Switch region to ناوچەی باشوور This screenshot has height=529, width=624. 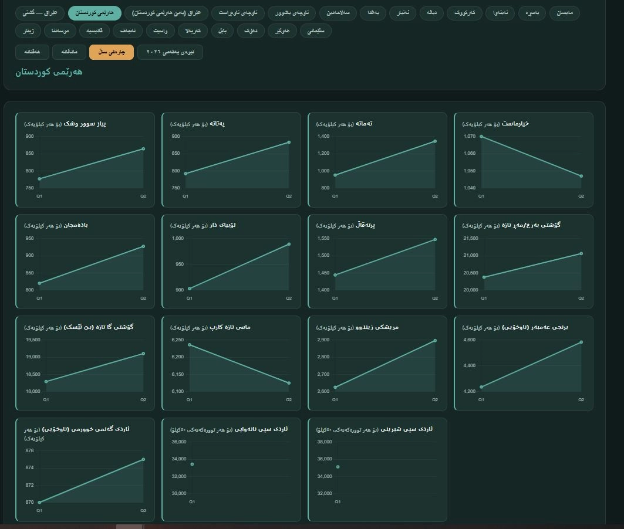(292, 13)
